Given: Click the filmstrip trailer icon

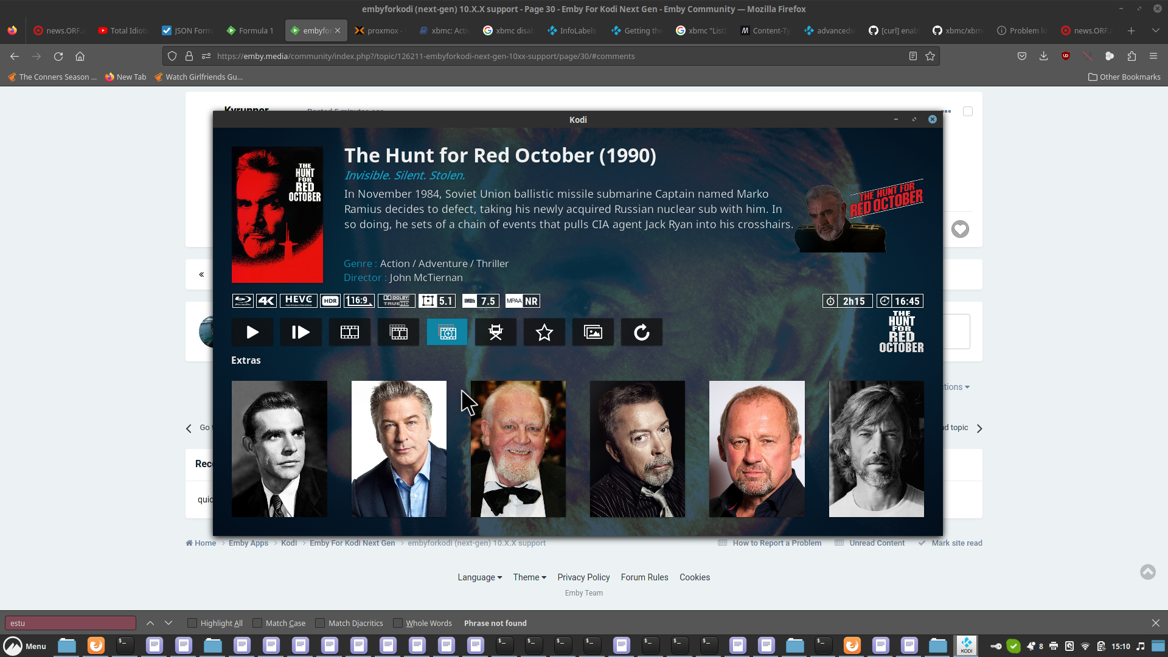Looking at the screenshot, I should tap(350, 332).
